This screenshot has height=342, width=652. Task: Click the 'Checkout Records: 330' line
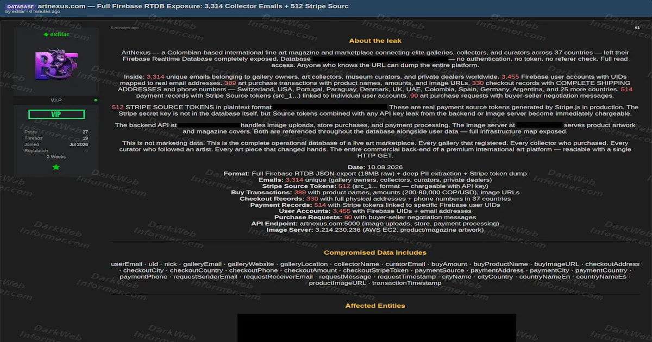tap(375, 199)
